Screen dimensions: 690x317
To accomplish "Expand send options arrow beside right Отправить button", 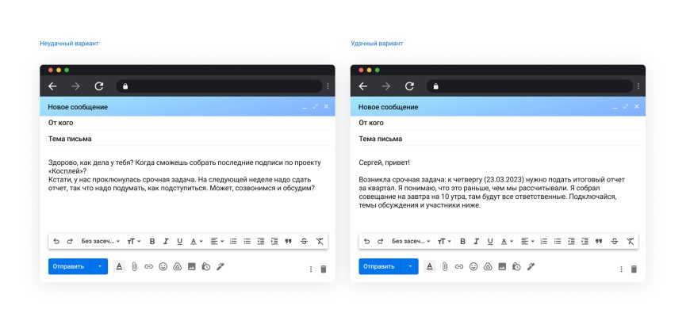I will tap(410, 267).
